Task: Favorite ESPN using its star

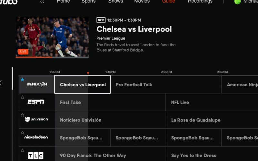Action: click(23, 97)
